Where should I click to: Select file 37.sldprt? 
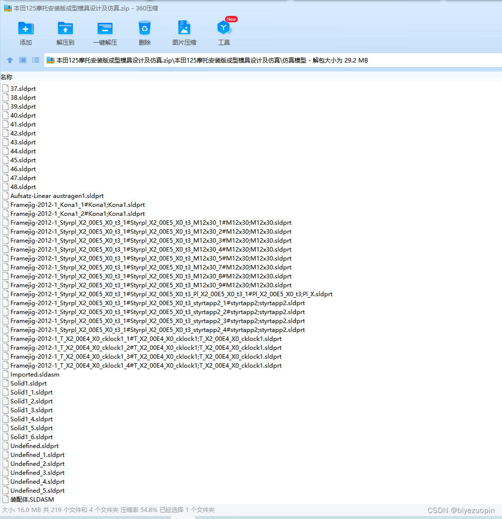pos(23,89)
